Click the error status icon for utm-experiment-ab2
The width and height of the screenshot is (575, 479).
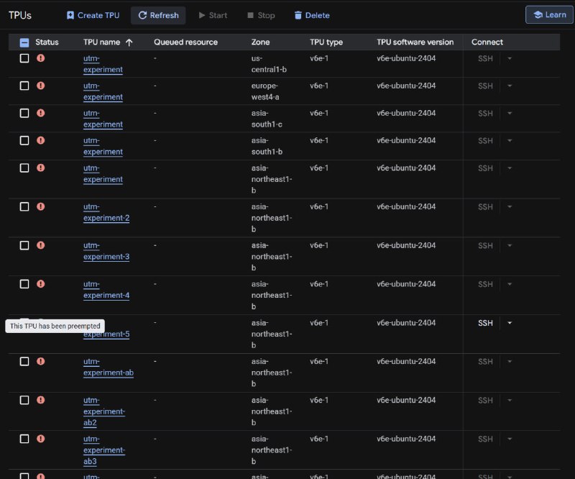point(41,400)
